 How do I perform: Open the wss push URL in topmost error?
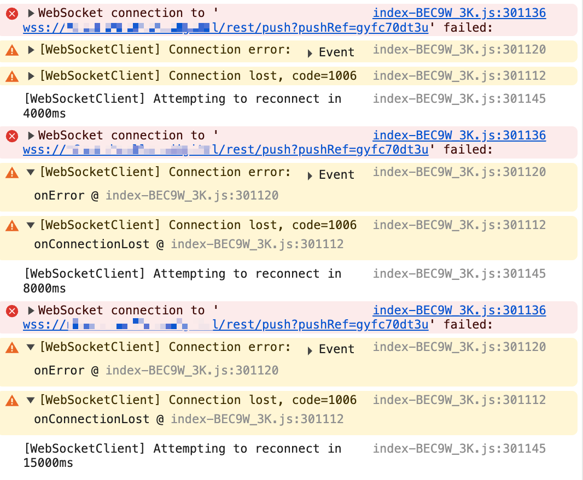(226, 27)
